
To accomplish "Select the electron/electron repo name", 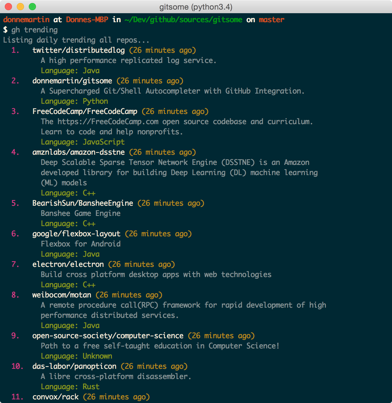I will coord(68,264).
